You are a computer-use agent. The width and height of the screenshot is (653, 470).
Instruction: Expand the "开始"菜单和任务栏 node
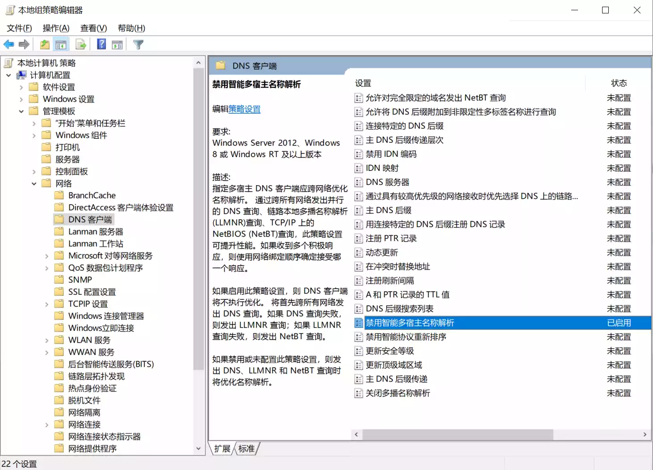pos(34,123)
